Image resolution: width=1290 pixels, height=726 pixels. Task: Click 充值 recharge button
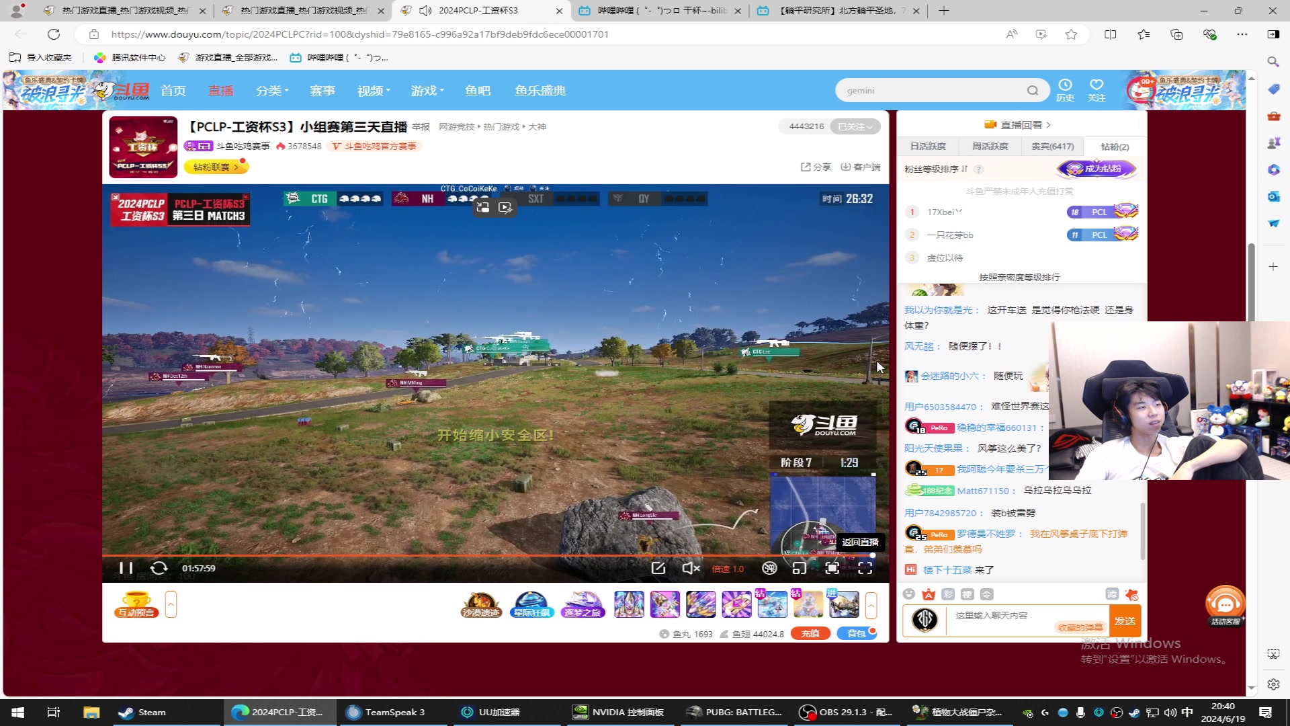[810, 634]
